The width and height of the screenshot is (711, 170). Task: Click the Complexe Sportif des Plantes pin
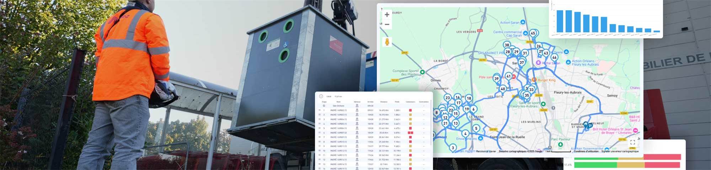point(422,72)
